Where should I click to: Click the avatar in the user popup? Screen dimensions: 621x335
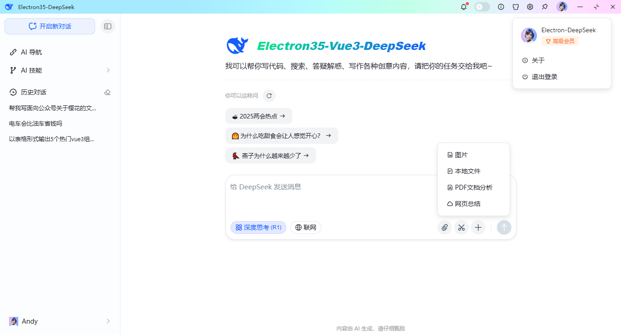coord(529,35)
